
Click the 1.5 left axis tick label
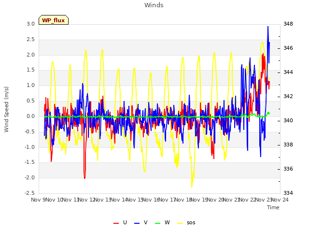[x=31, y=70]
